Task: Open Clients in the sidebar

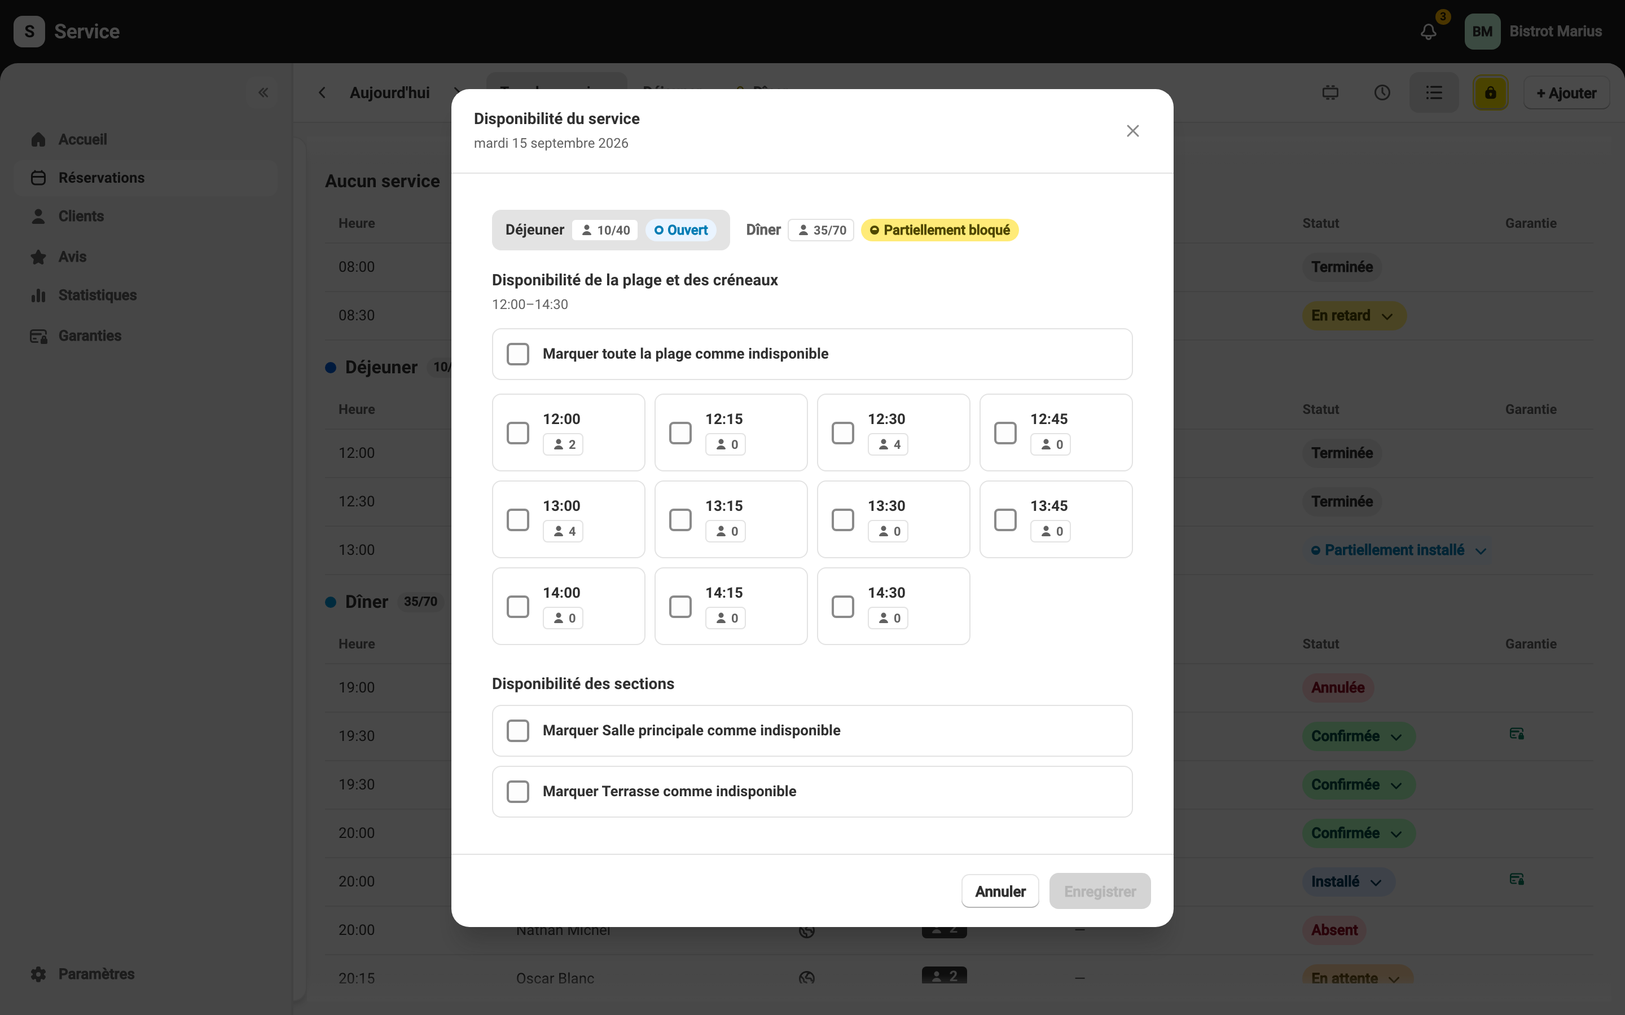Action: [x=146, y=216]
